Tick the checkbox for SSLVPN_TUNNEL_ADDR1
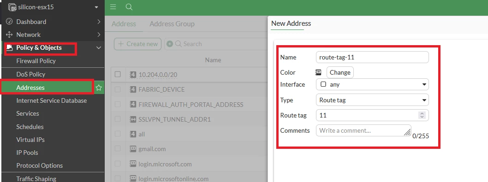 tap(118, 119)
